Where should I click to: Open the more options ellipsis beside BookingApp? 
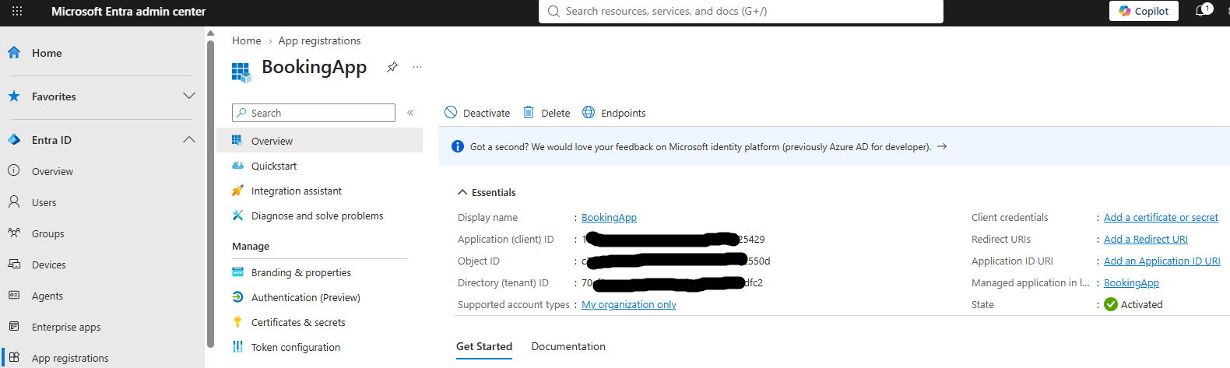tap(417, 67)
